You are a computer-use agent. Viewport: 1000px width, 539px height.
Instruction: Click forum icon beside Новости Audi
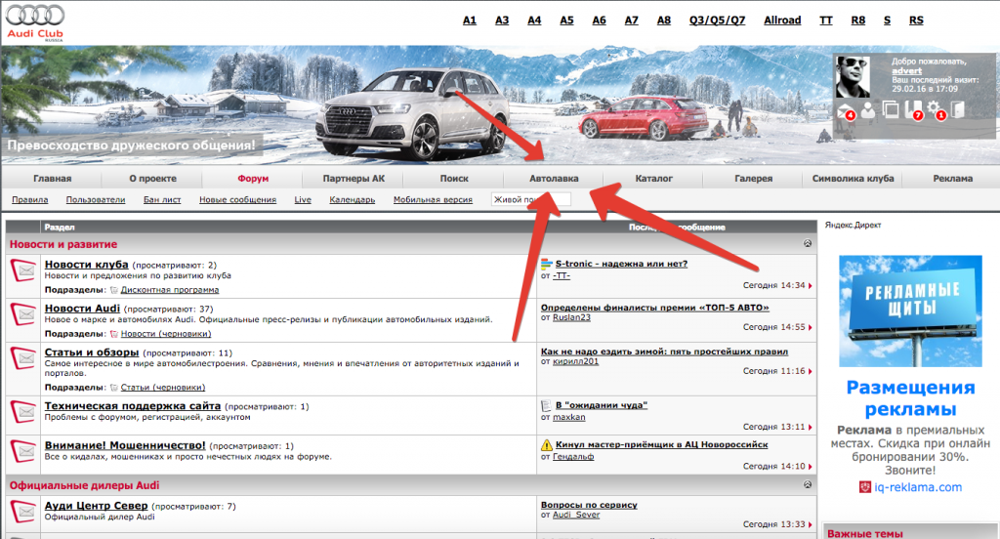coord(23,314)
